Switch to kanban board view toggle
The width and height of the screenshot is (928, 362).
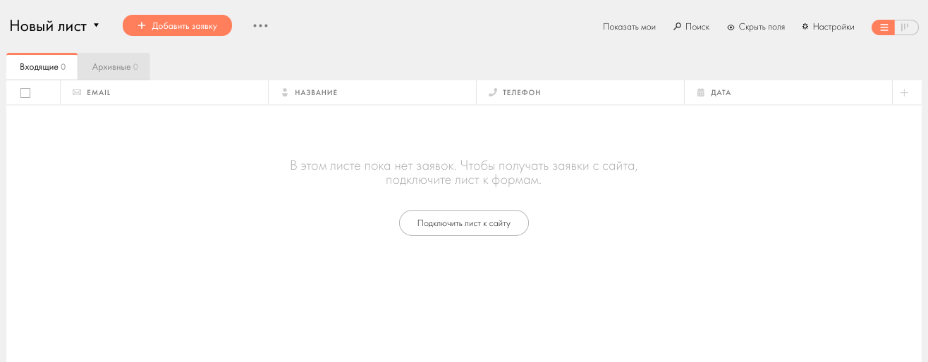click(907, 27)
